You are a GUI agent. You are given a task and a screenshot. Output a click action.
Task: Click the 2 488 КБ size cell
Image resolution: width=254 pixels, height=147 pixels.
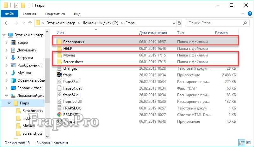pyautogui.click(x=229, y=75)
